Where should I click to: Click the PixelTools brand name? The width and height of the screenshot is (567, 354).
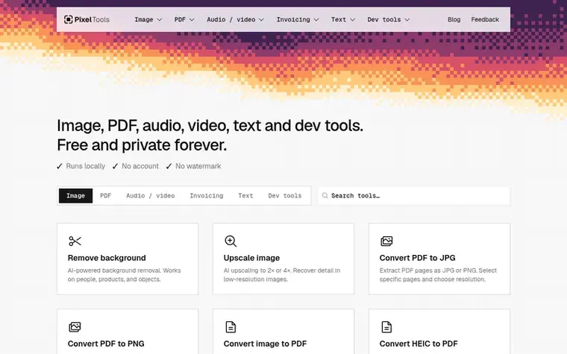[92, 19]
